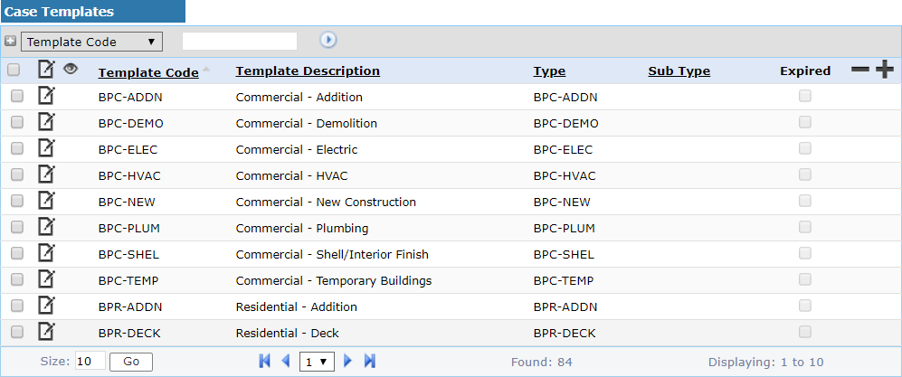Image resolution: width=902 pixels, height=377 pixels.
Task: Run search with the blue arrow icon
Action: pyautogui.click(x=328, y=40)
